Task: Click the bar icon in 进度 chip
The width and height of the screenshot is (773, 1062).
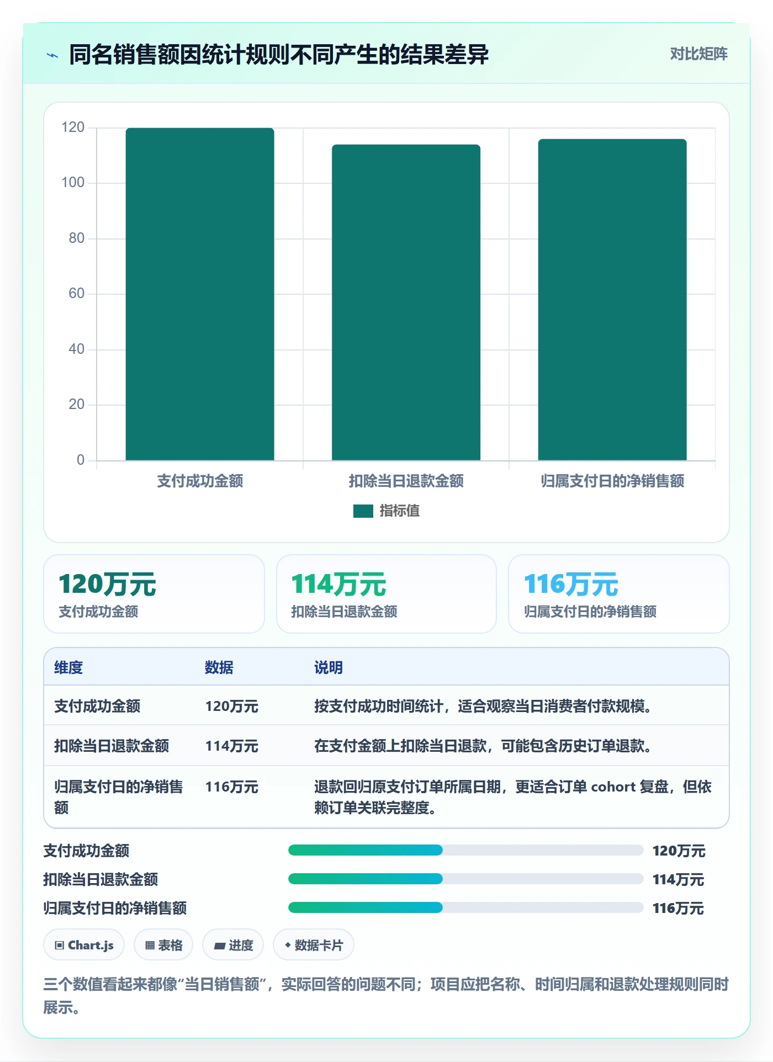Action: 219,946
